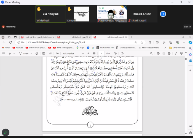Image resolution: width=193 pixels, height=138 pixels.
Task: Open ACDSeePrint Job bookmark
Action: pos(105,48)
